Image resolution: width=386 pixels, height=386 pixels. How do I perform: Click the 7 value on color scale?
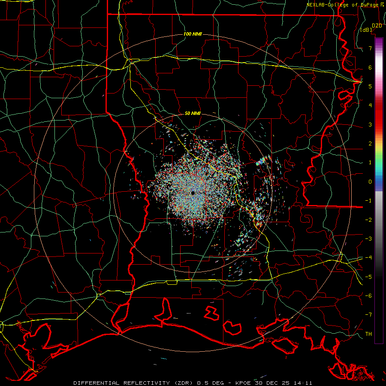370,48
